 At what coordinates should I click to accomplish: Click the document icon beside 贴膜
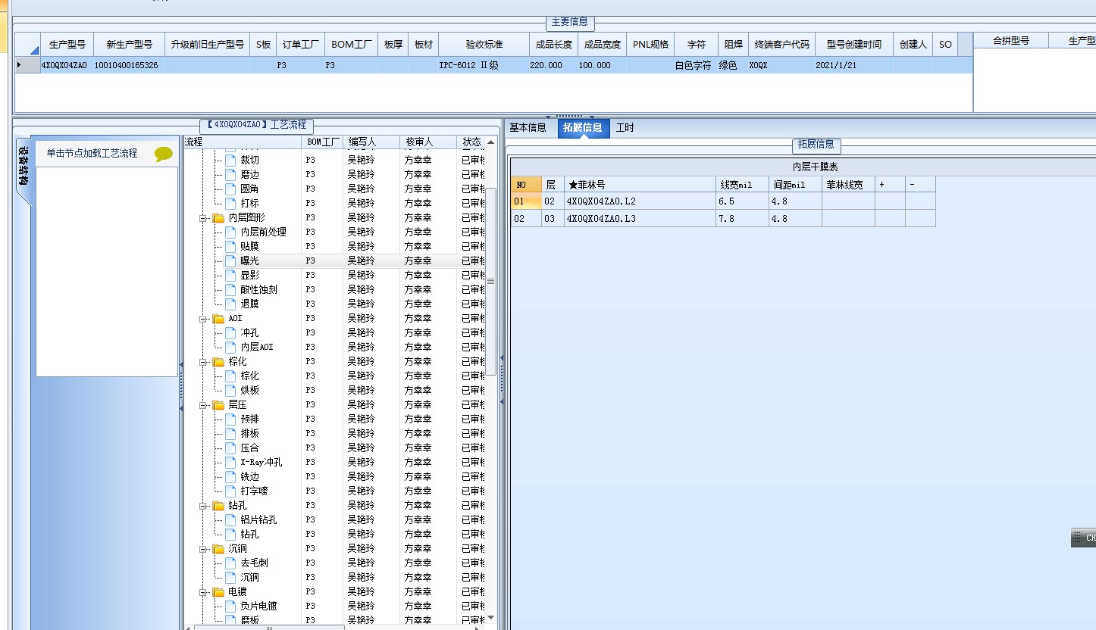230,247
